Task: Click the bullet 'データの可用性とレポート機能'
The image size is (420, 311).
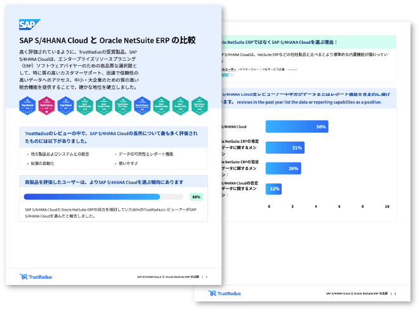Action: tap(146, 154)
